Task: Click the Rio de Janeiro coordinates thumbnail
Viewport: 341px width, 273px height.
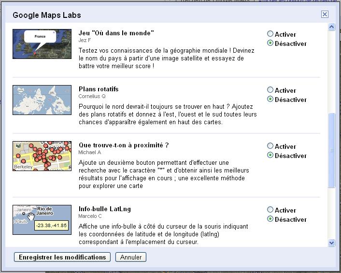Action: click(42, 220)
